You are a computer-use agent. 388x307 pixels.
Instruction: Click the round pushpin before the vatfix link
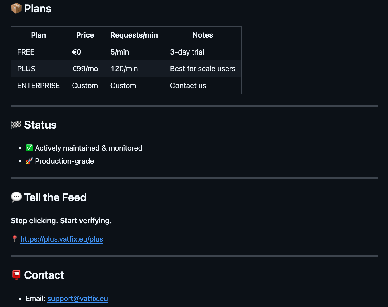click(14, 238)
